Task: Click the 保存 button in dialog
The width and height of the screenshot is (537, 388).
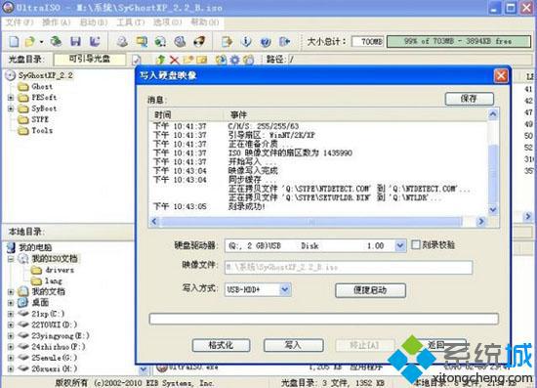Action: point(470,99)
